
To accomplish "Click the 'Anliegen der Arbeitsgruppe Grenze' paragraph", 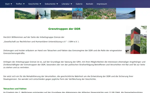I will 74,65.
